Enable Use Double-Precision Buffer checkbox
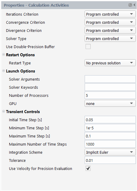This screenshot has width=137, height=191. pos(88,47)
